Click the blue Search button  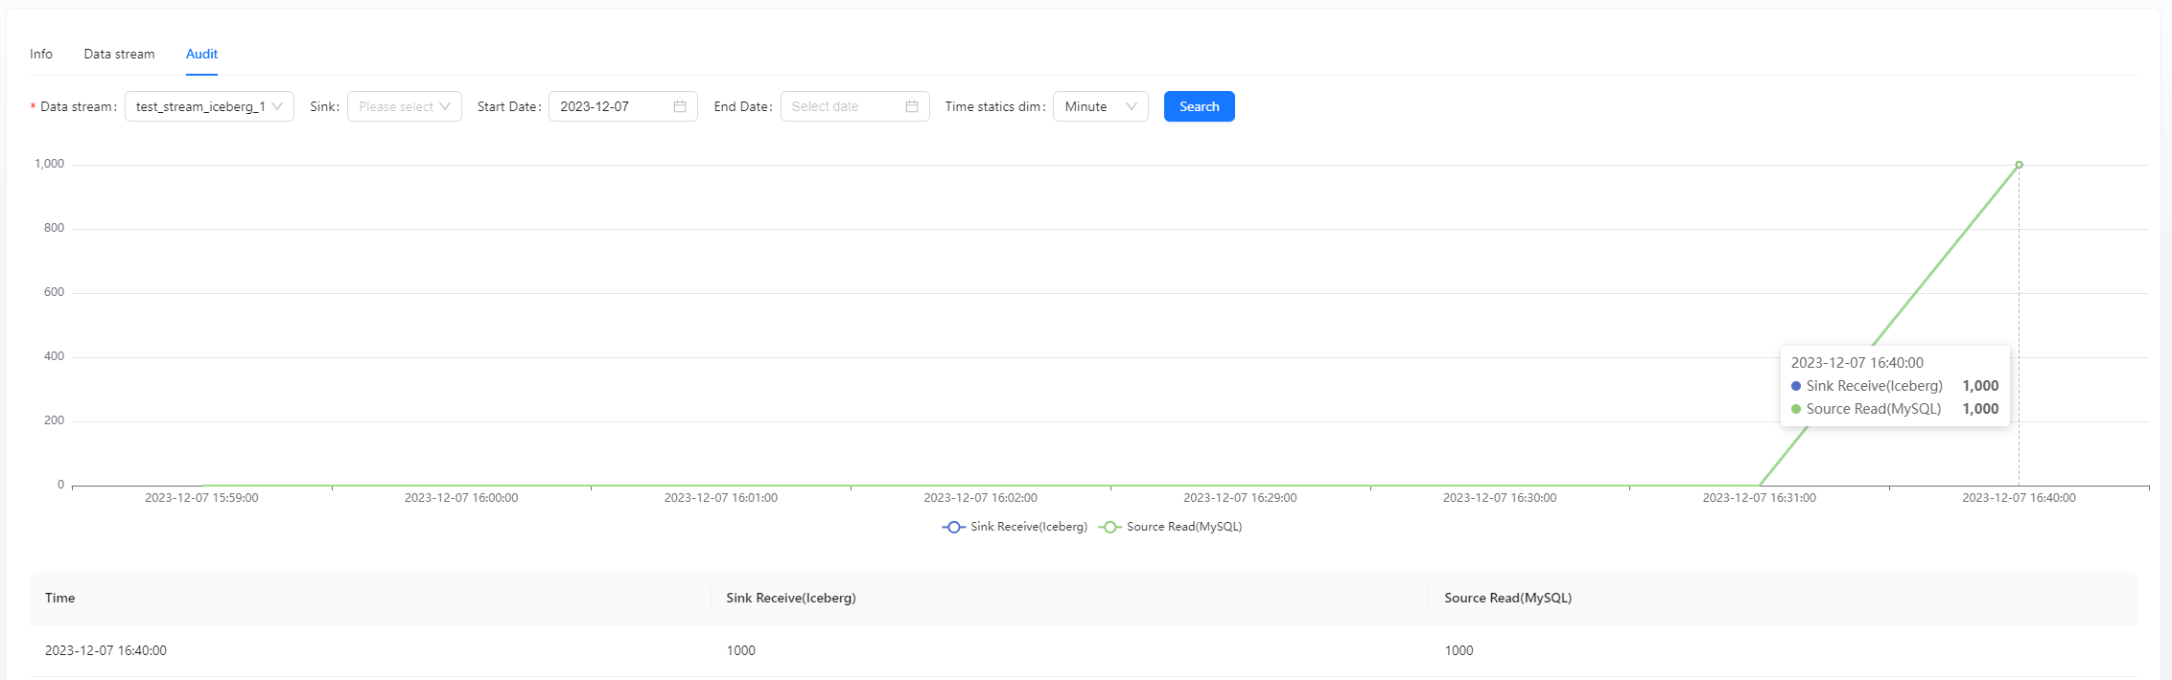pyautogui.click(x=1199, y=106)
